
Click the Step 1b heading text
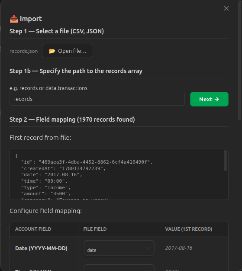point(76,71)
